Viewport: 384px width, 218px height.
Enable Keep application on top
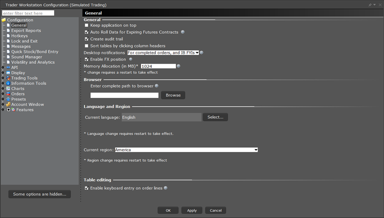point(86,25)
